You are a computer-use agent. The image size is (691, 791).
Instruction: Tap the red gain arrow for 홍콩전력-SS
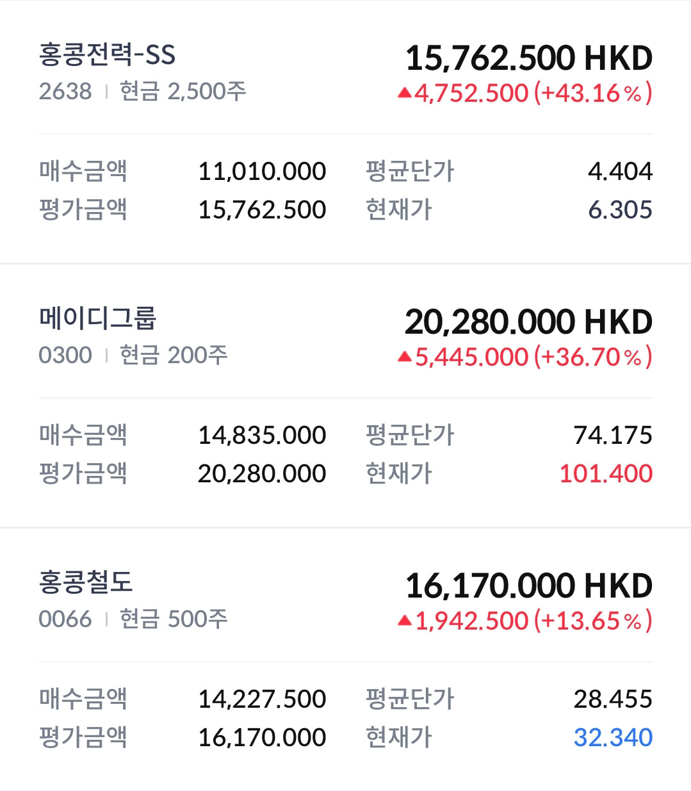(x=404, y=93)
